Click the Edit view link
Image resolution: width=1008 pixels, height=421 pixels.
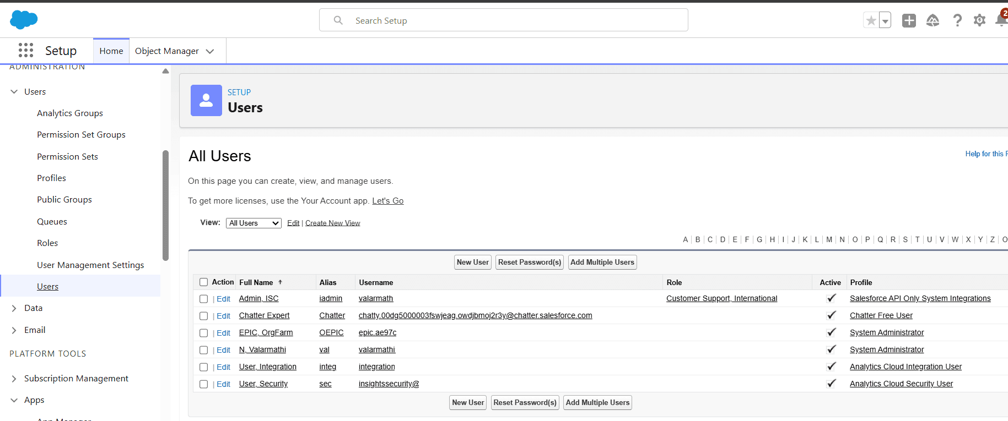pyautogui.click(x=293, y=223)
